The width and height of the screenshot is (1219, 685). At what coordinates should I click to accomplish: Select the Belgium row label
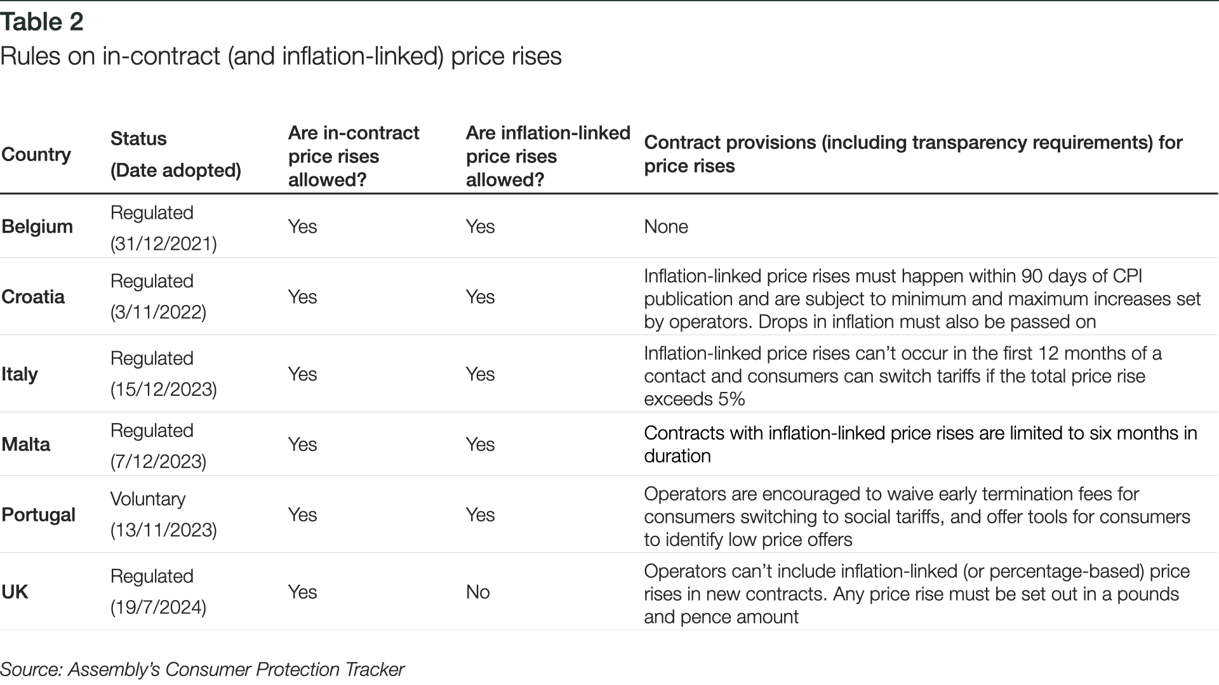coord(37,226)
